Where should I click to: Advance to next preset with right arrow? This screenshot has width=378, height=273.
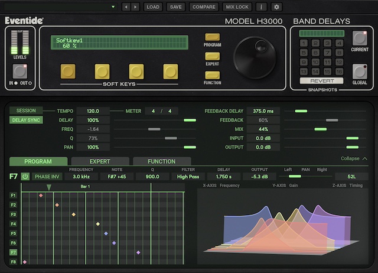point(135,7)
